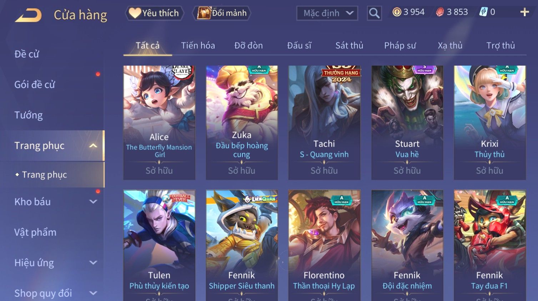538x301 pixels.
Task: Open the search magnifier icon
Action: click(374, 13)
